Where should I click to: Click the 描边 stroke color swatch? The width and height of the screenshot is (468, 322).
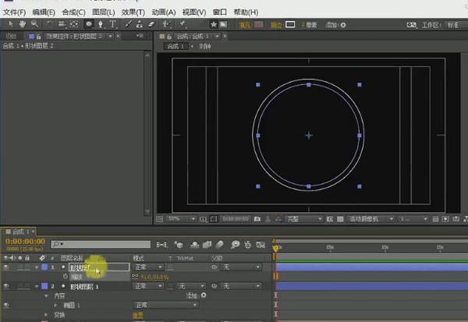pyautogui.click(x=290, y=24)
